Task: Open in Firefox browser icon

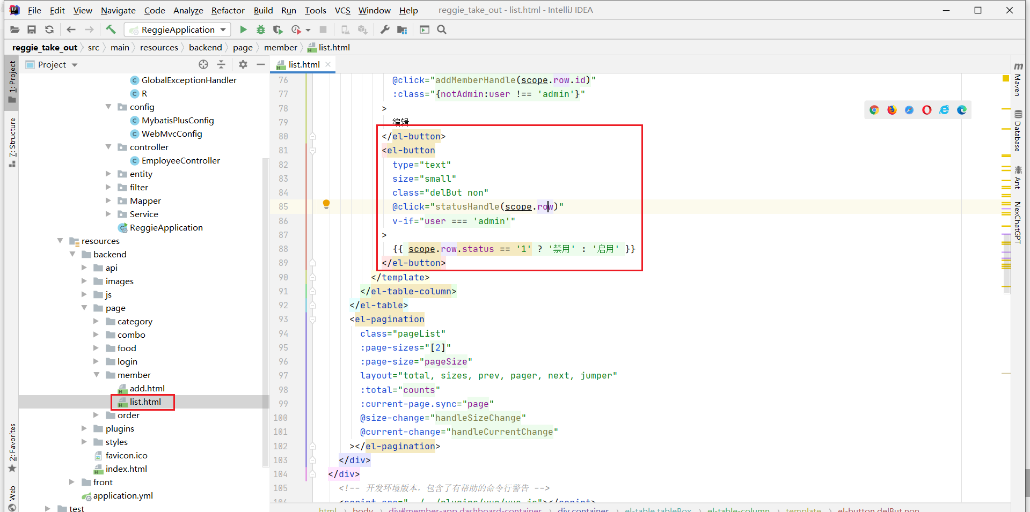Action: (892, 110)
